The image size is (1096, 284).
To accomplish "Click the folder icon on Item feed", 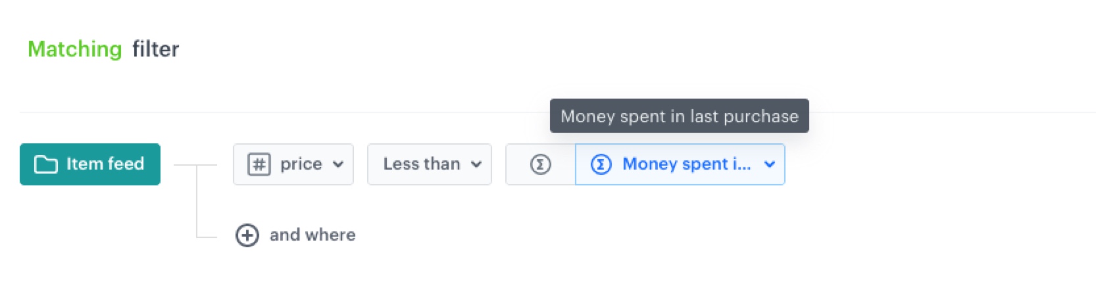I will coord(45,164).
